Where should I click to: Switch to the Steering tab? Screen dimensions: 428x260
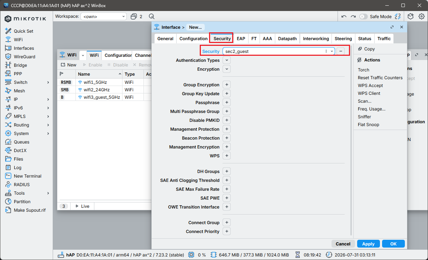point(343,39)
